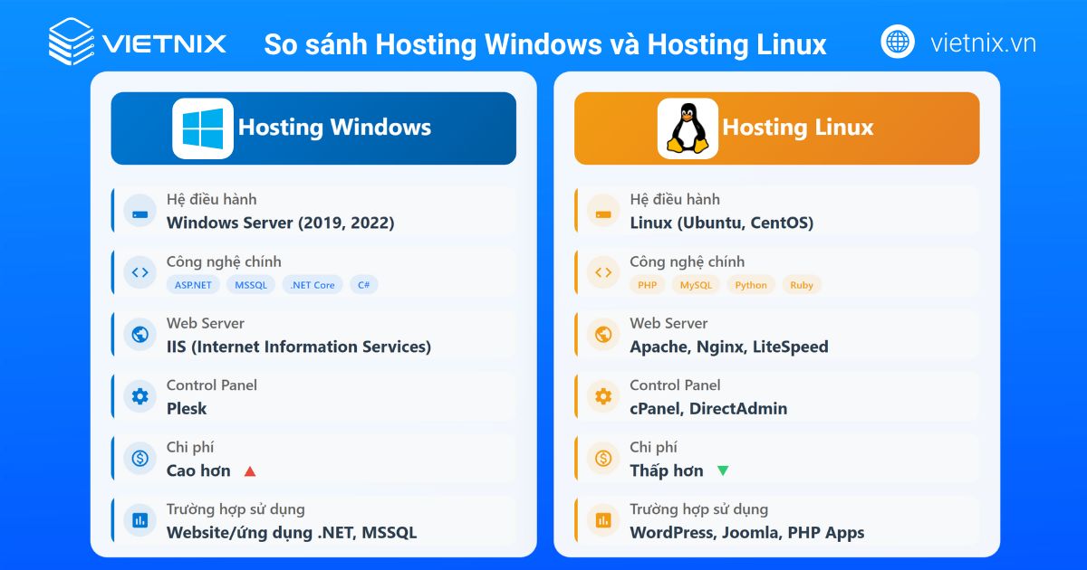Viewport: 1087px width, 570px height.
Task: Open the gear Control Panel icon on Linux side
Action: (602, 395)
